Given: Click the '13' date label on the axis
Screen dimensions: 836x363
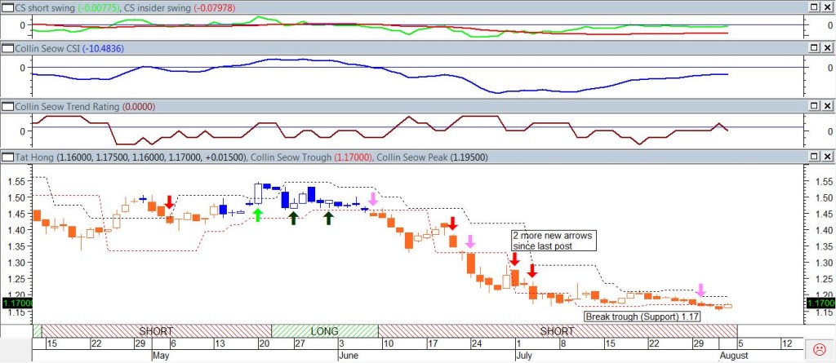Looking at the screenshot, I should click(x=220, y=343).
